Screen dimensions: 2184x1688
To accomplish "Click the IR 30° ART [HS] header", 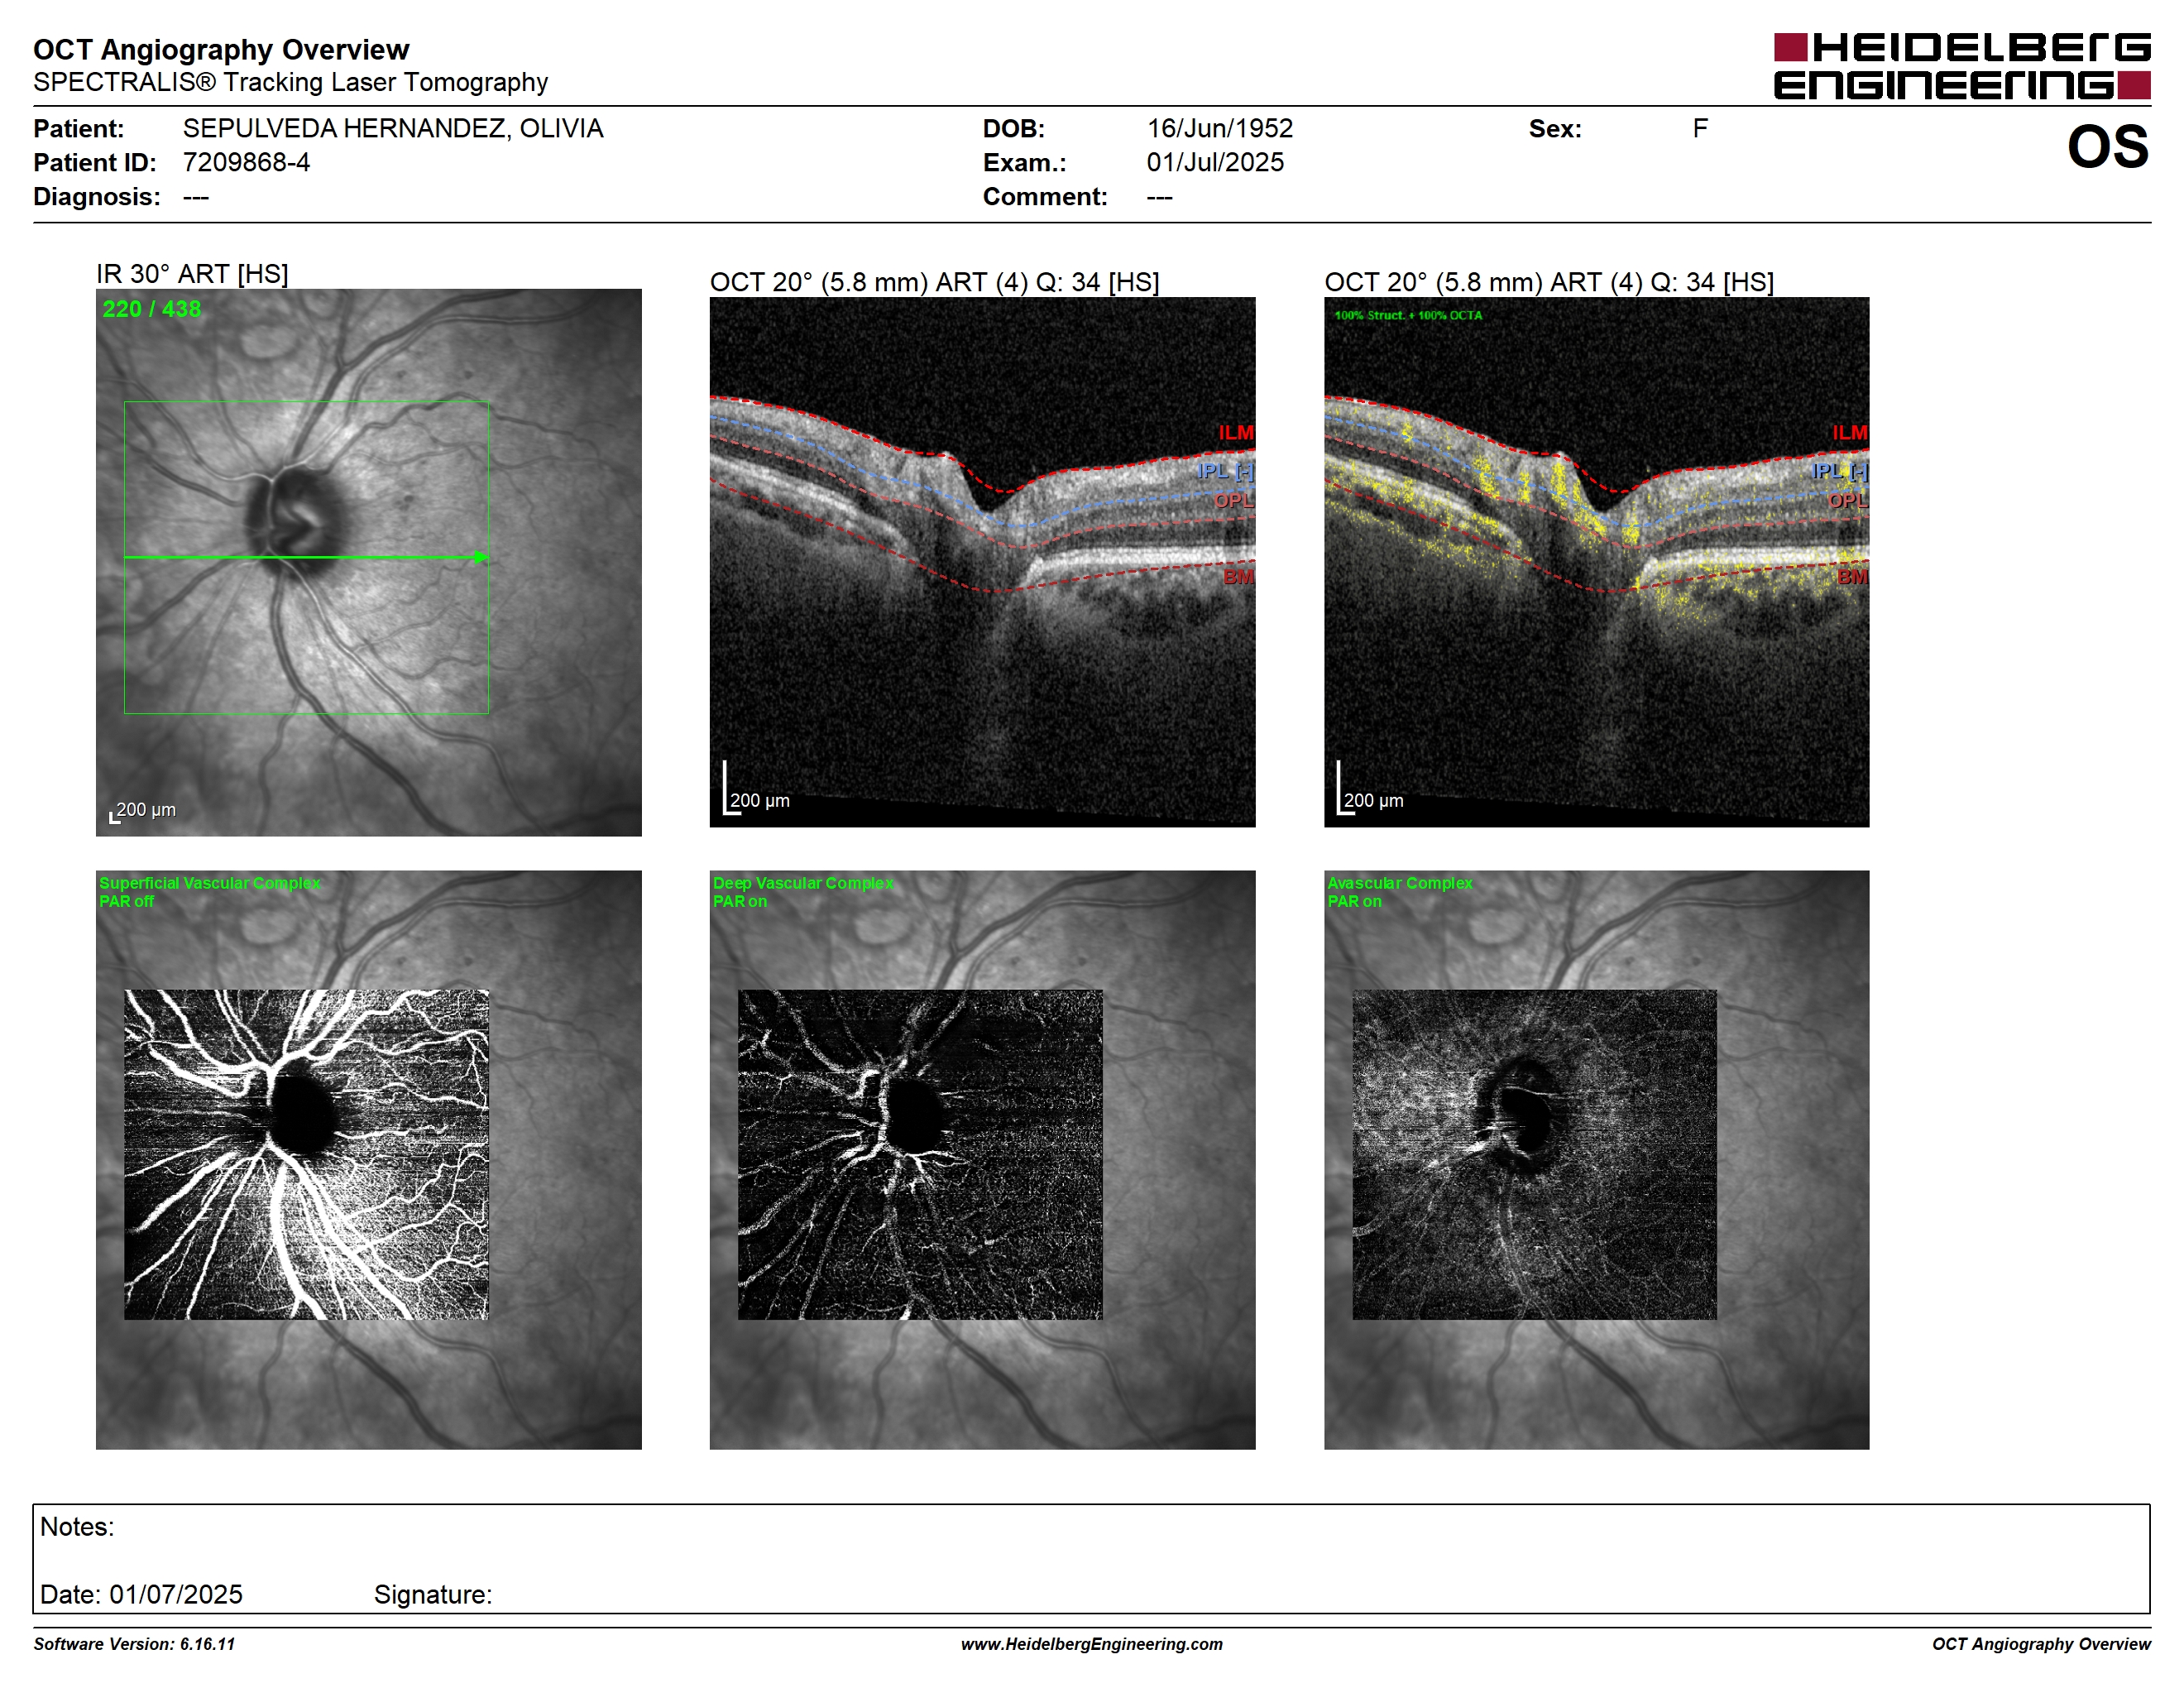I will pyautogui.click(x=192, y=273).
